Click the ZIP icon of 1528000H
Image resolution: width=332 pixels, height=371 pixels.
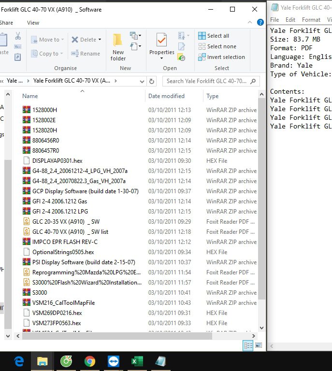(27, 110)
